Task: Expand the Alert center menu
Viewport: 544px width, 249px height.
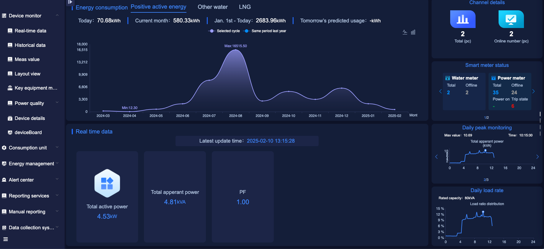Action: 57,179
